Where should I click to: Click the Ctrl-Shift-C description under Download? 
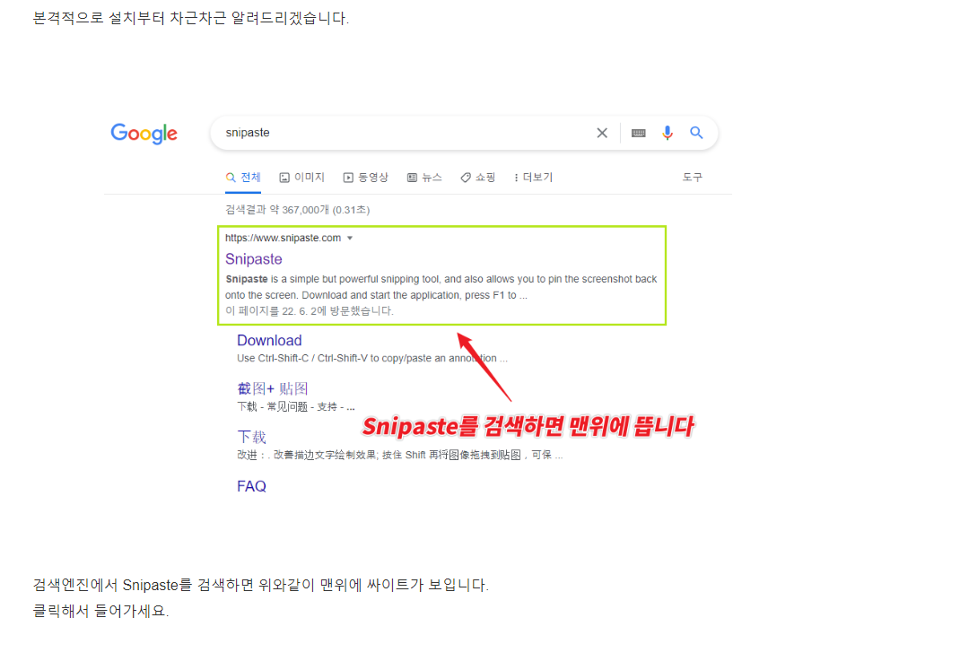[372, 358]
